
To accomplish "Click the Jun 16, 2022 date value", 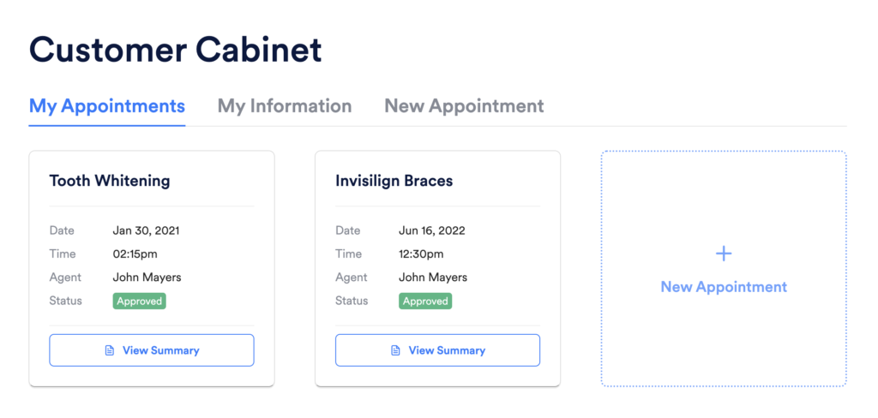I will click(432, 230).
